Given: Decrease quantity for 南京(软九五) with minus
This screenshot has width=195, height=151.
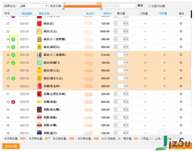Looking at the screenshot, I should coord(115,70).
